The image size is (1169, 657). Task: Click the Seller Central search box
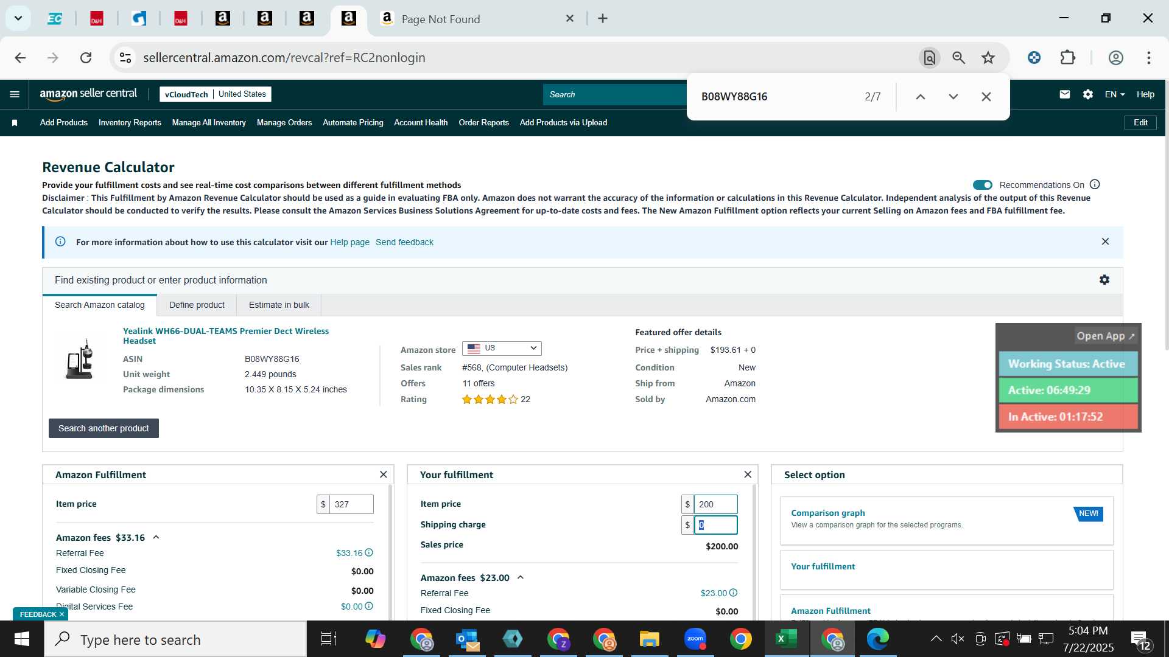[615, 94]
